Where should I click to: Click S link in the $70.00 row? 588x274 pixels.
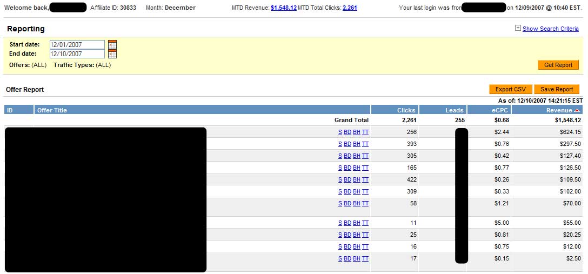click(340, 204)
